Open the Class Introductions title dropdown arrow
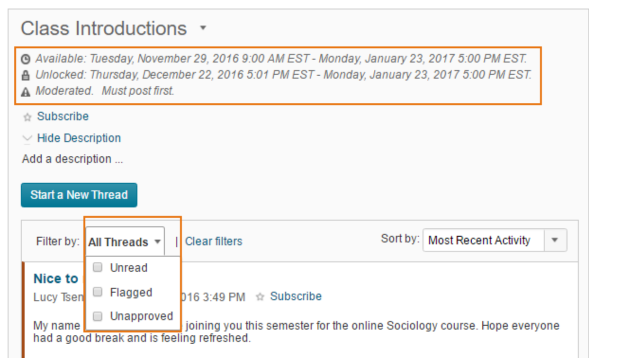Viewport: 630px width, 358px height. 203,28
